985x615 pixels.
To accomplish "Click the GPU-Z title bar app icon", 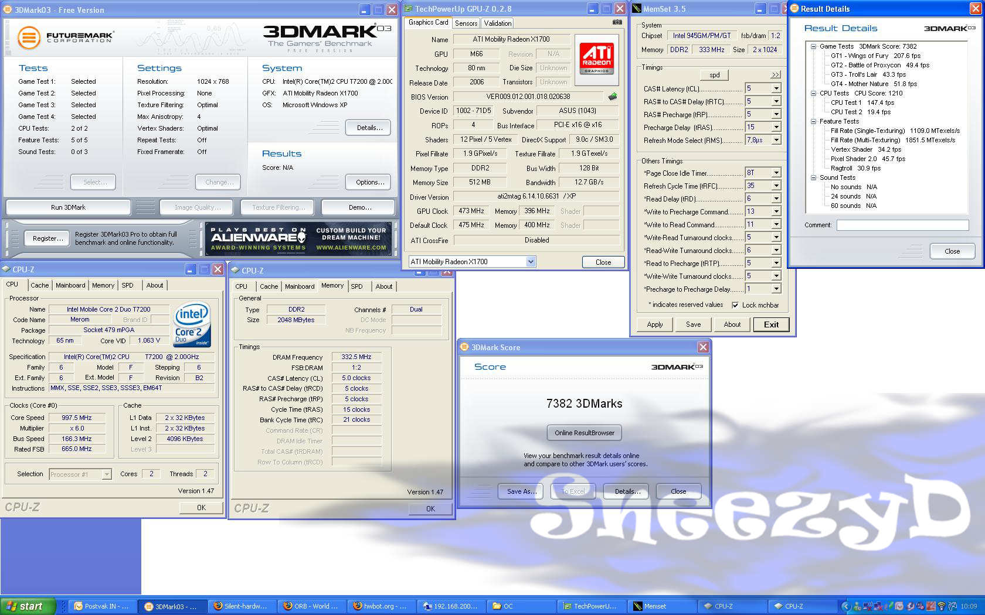I will pos(408,9).
